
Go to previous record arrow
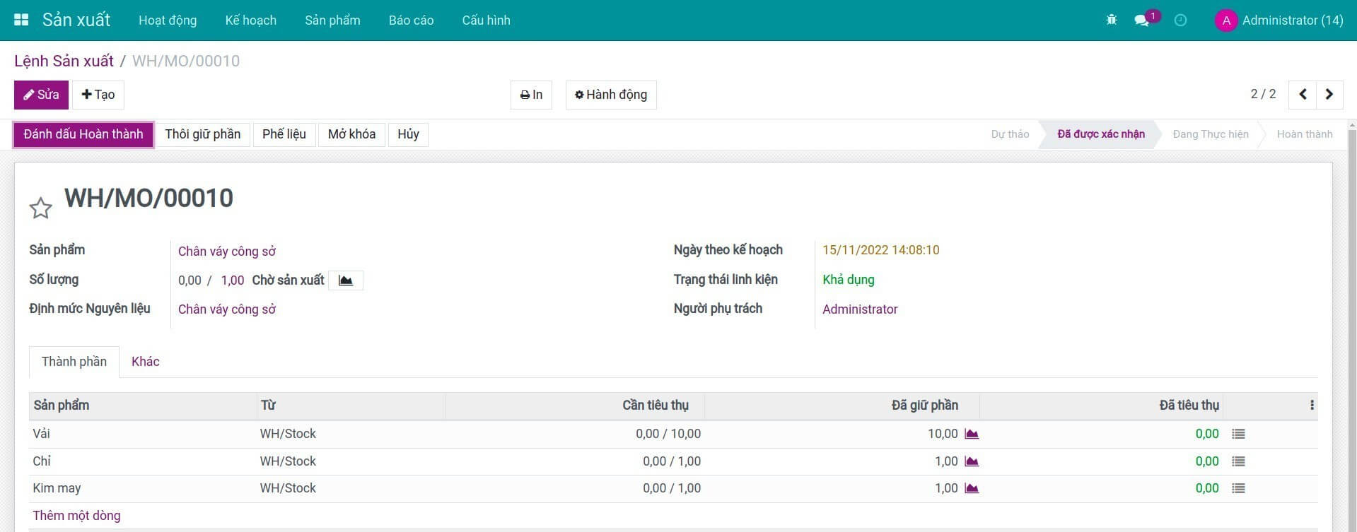[x=1303, y=95]
